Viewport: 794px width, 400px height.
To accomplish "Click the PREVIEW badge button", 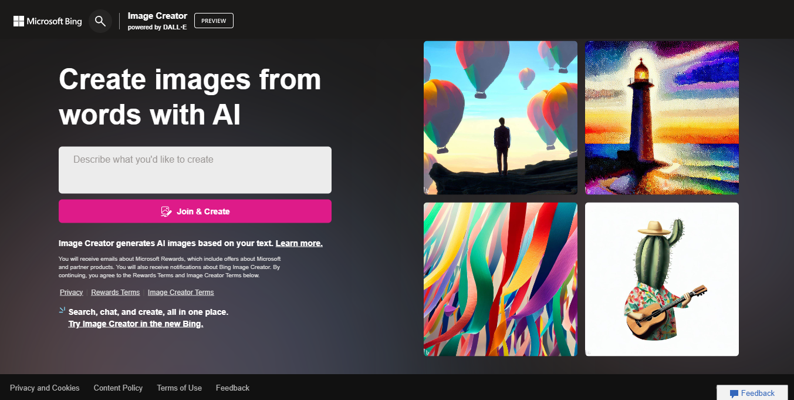I will (x=214, y=21).
